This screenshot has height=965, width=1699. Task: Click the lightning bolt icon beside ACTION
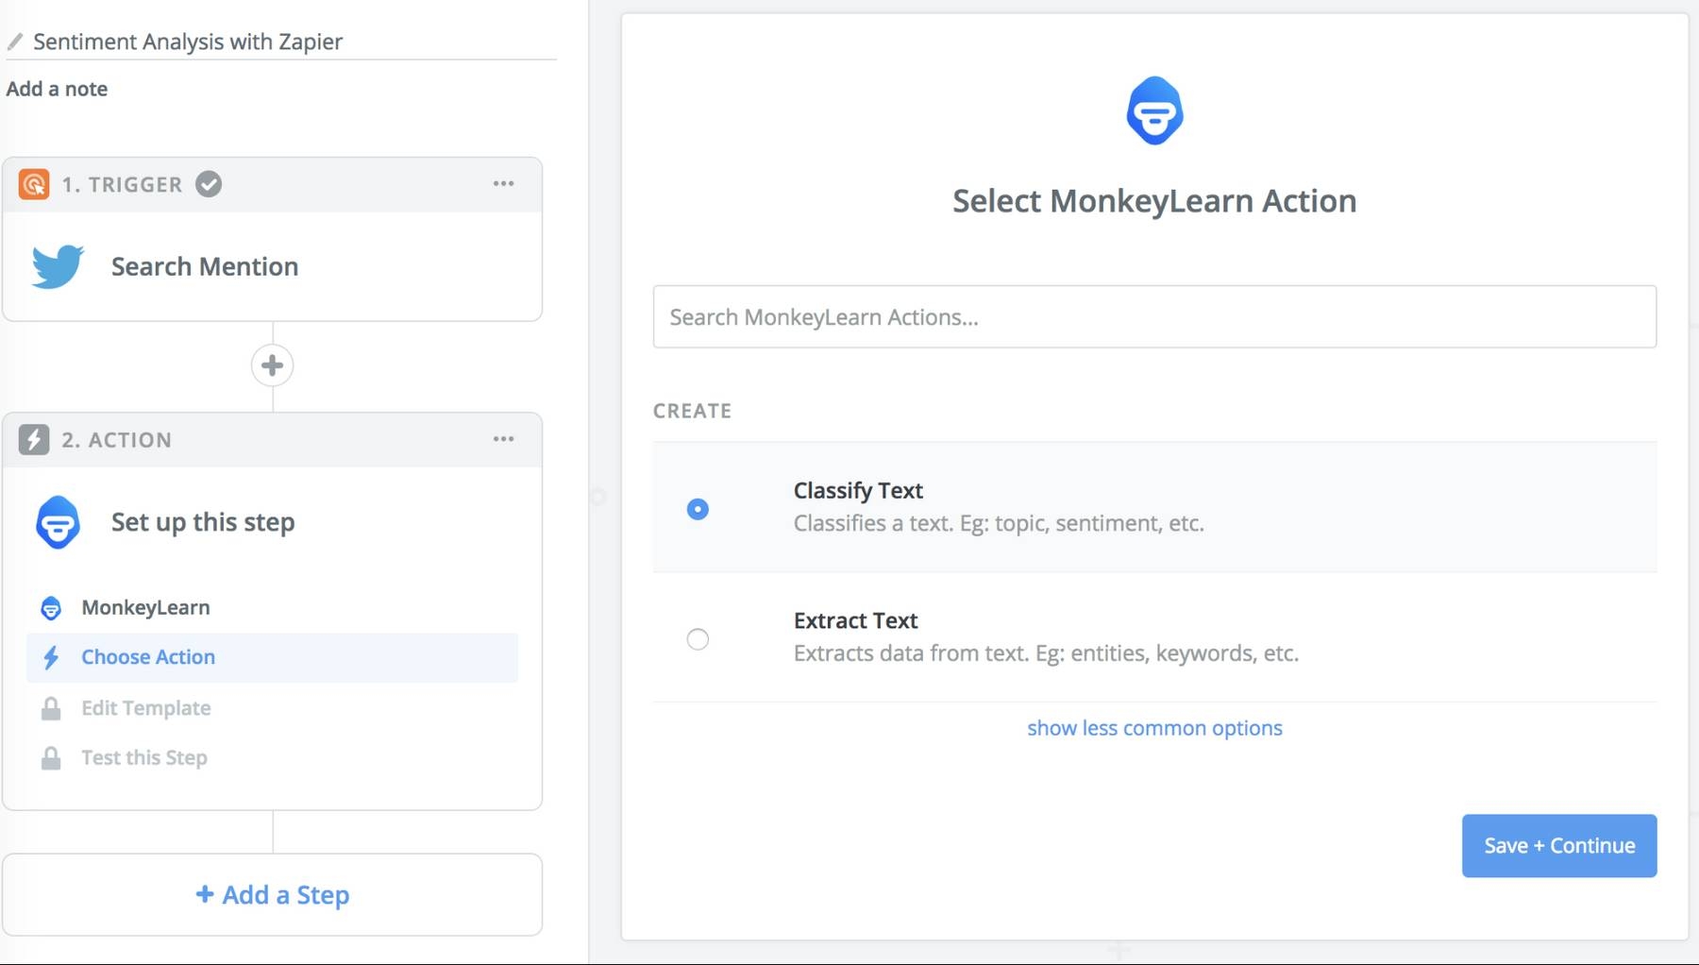pyautogui.click(x=34, y=439)
